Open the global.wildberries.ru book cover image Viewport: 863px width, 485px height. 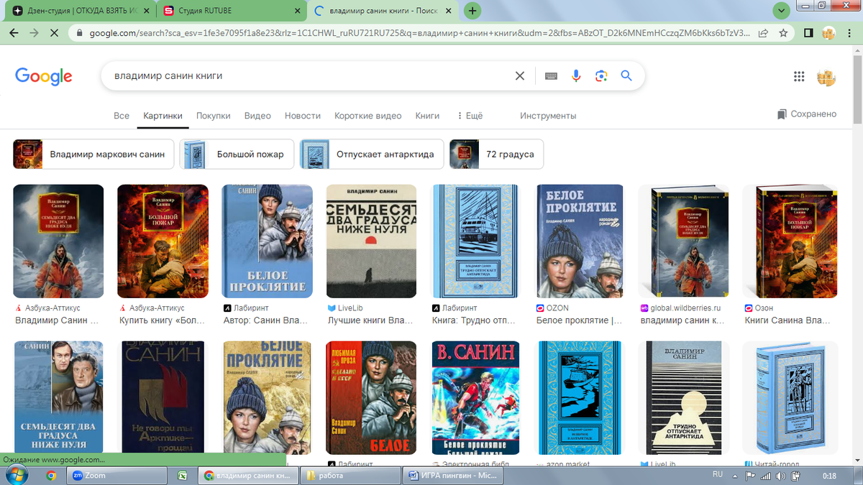coord(683,241)
